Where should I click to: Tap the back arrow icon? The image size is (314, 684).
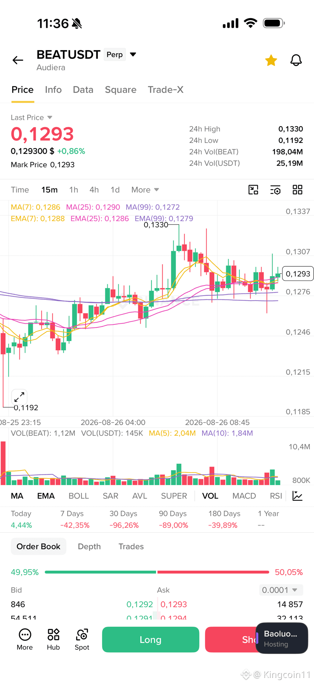[18, 60]
